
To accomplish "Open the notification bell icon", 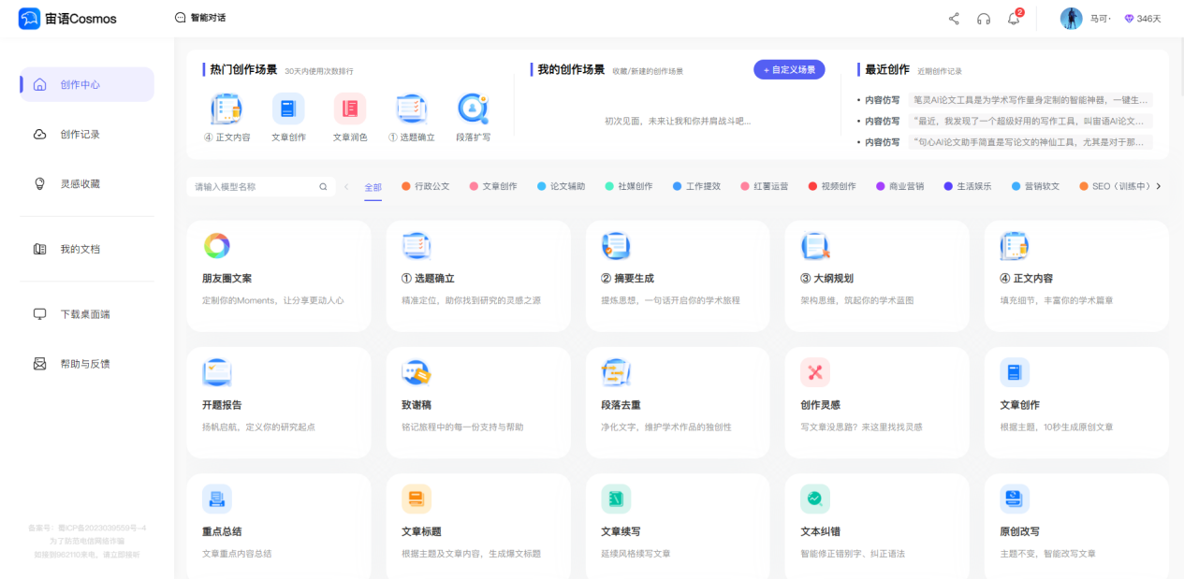I will 1014,19.
